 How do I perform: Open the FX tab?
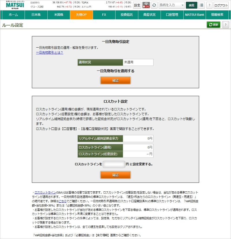104,15
